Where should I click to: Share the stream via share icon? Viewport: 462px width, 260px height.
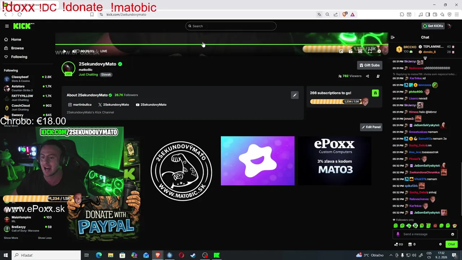pyautogui.click(x=367, y=76)
